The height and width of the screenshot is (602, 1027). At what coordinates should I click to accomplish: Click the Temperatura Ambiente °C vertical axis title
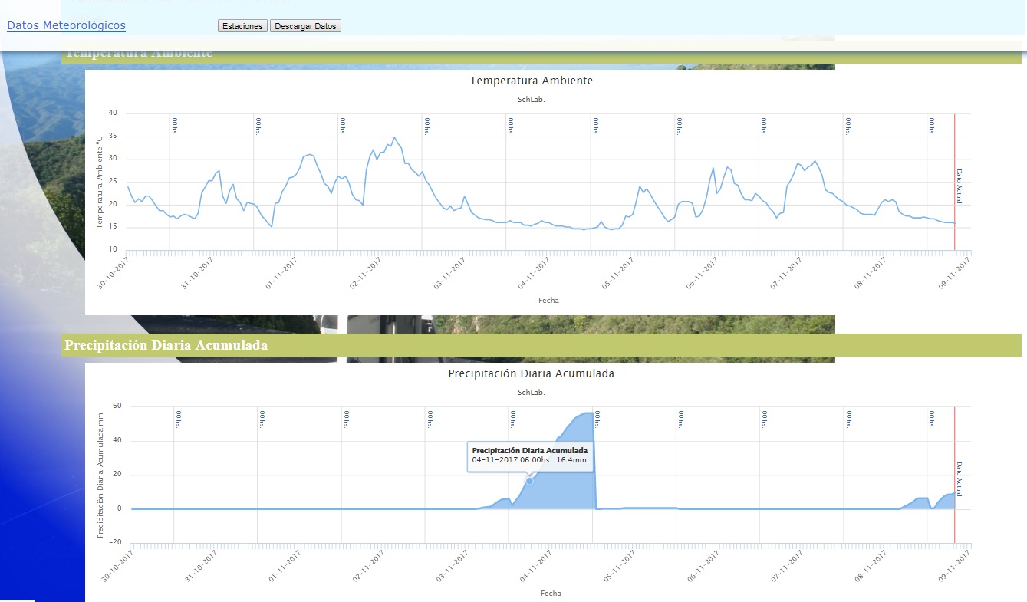point(100,182)
